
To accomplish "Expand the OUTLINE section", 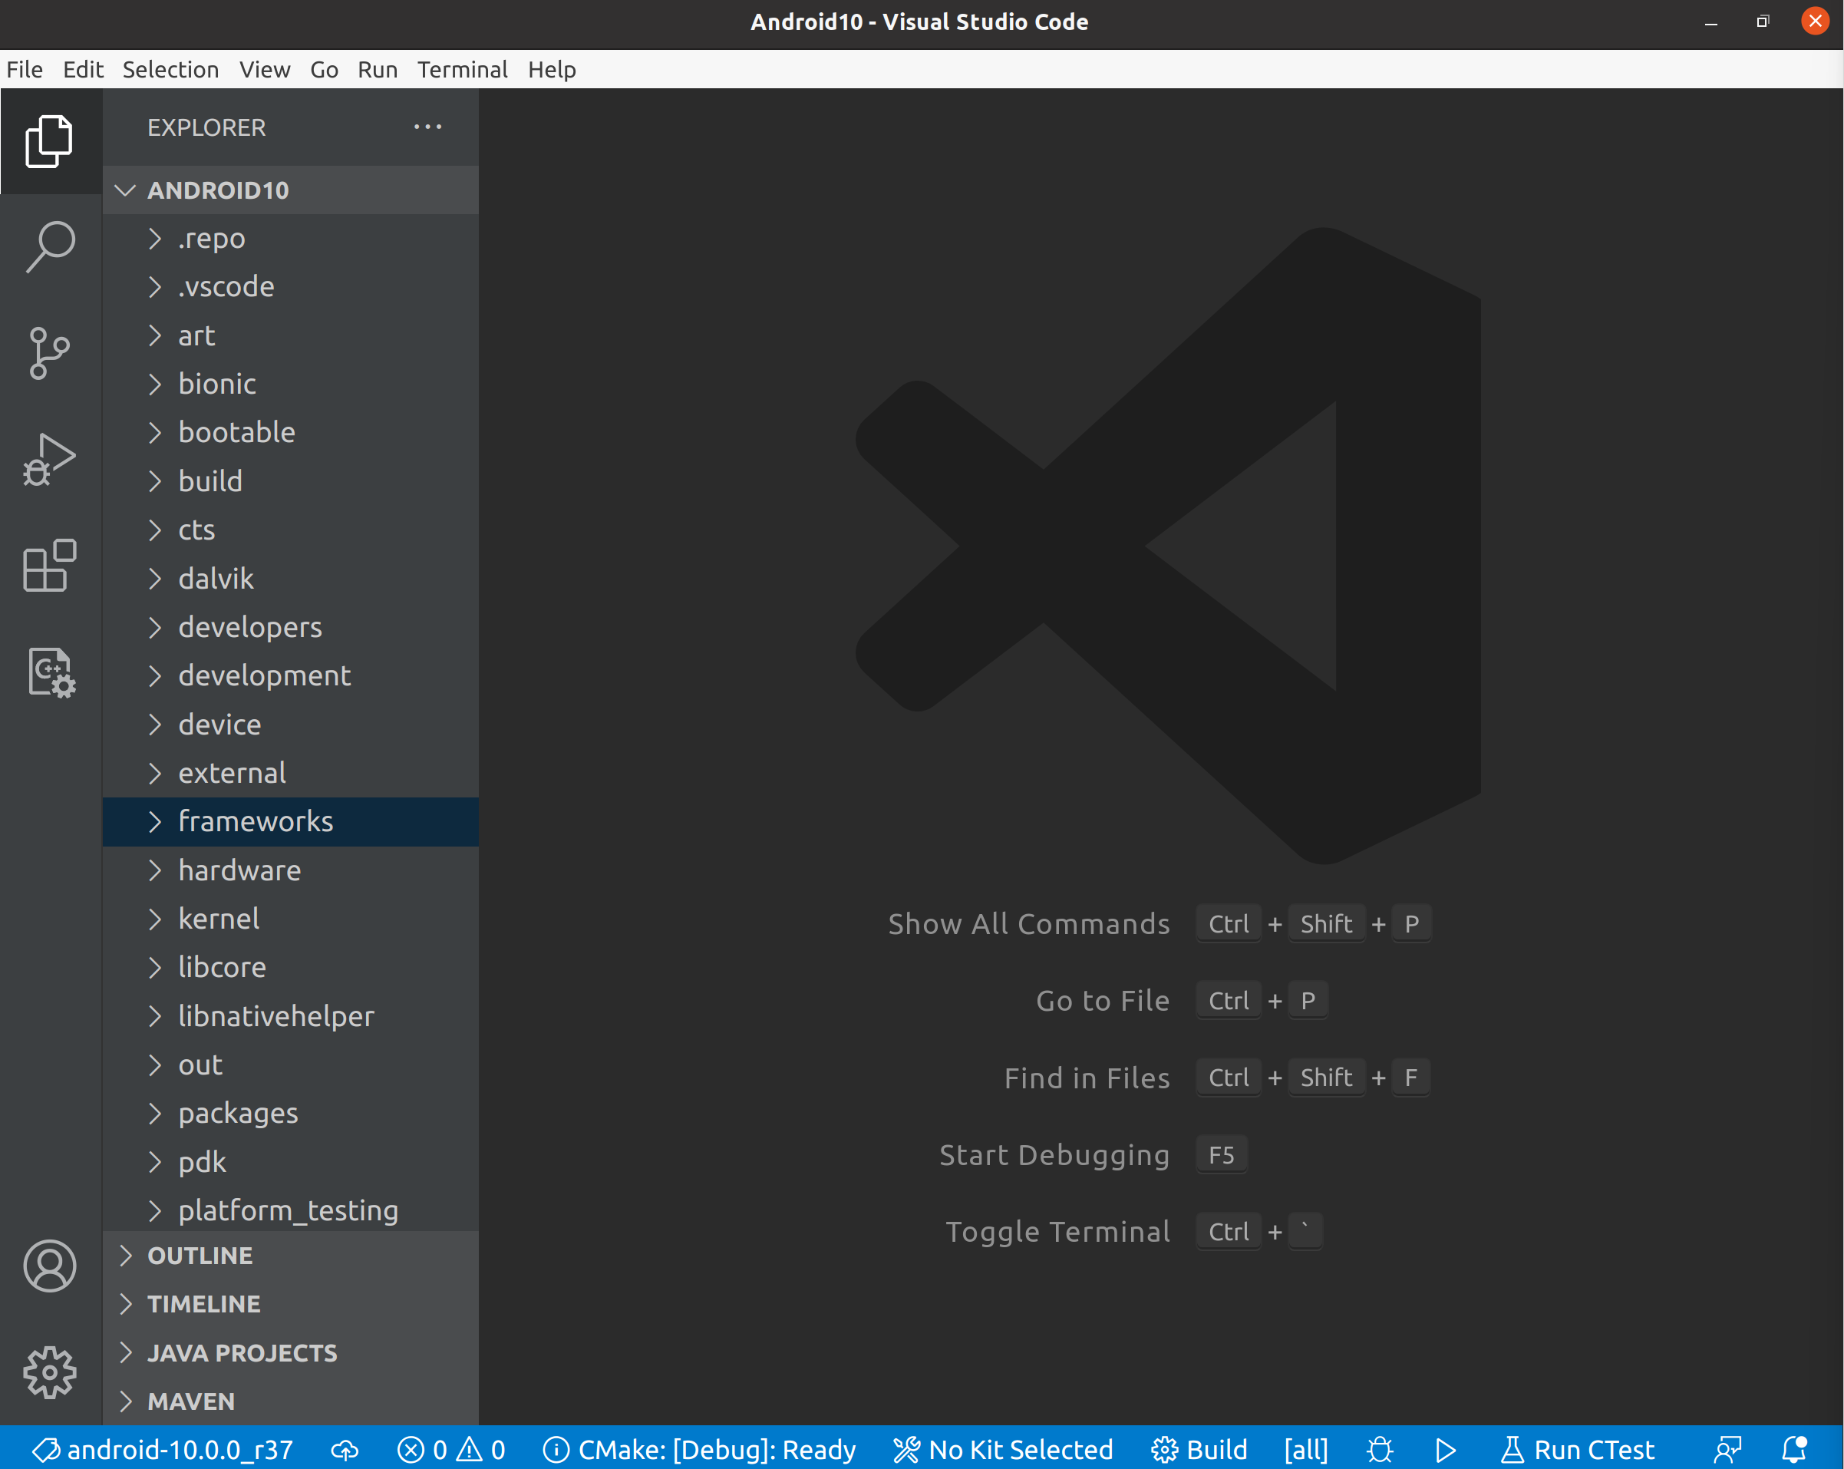I will pos(200,1255).
